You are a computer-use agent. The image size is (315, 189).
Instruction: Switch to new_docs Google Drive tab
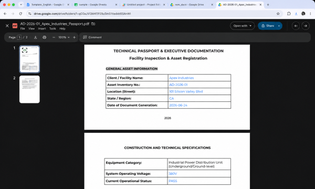coord(189,5)
